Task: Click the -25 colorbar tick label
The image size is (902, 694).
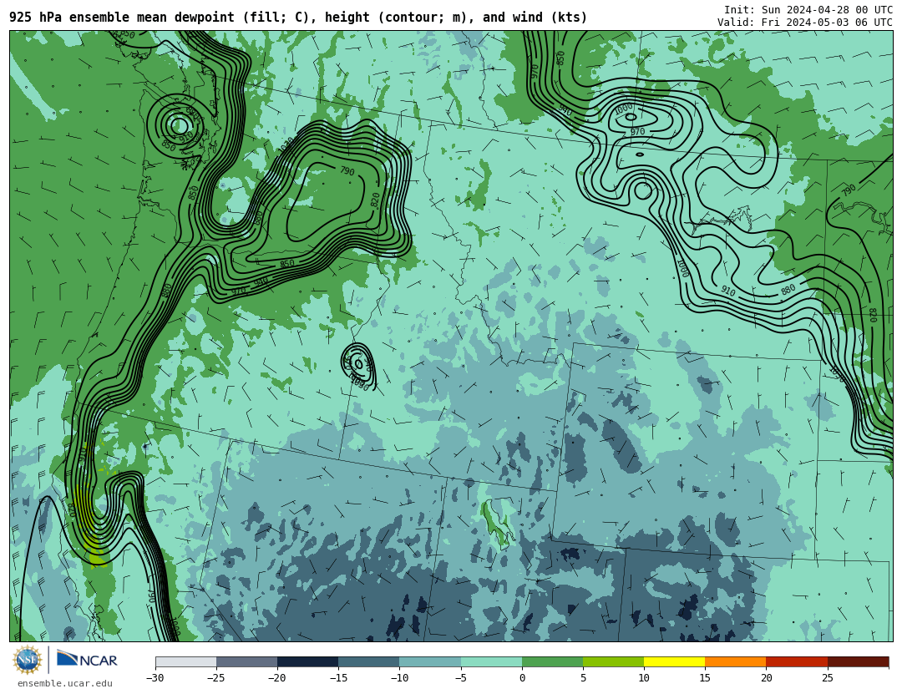Action: pyautogui.click(x=215, y=678)
